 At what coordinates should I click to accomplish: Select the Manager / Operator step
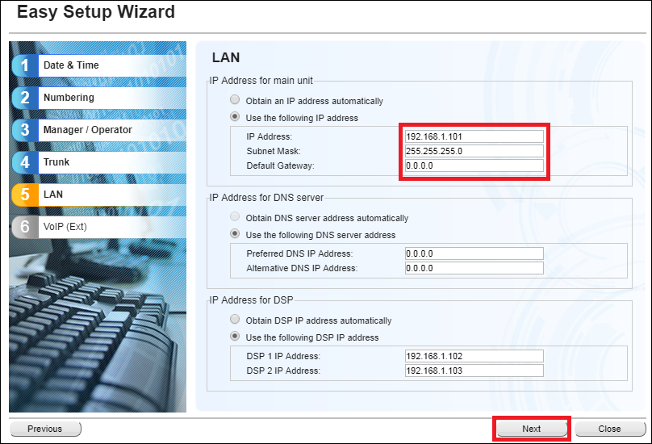pyautogui.click(x=99, y=130)
